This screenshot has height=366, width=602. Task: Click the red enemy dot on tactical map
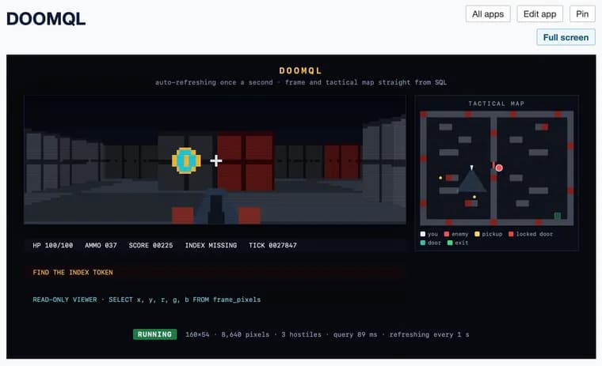click(499, 168)
